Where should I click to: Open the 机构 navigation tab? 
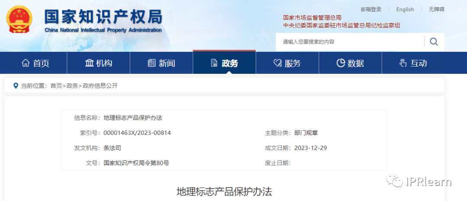(98, 63)
